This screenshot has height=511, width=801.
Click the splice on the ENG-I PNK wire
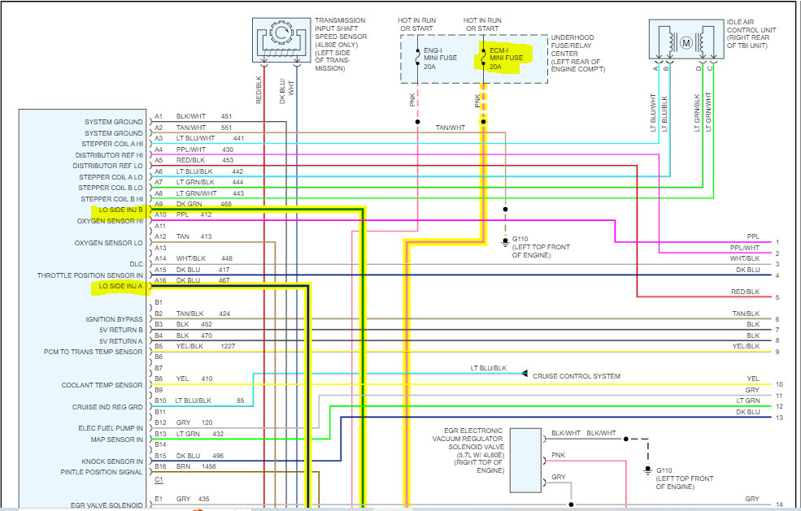click(417, 122)
